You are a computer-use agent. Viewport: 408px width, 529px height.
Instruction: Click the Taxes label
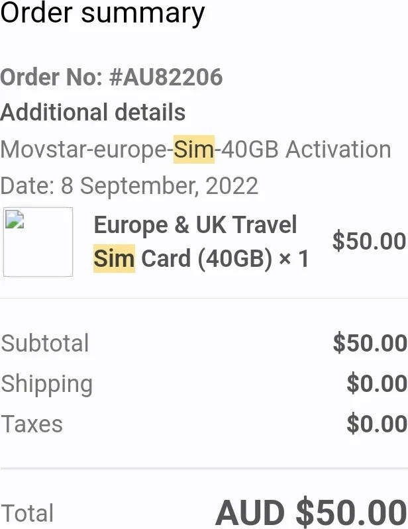point(32,424)
